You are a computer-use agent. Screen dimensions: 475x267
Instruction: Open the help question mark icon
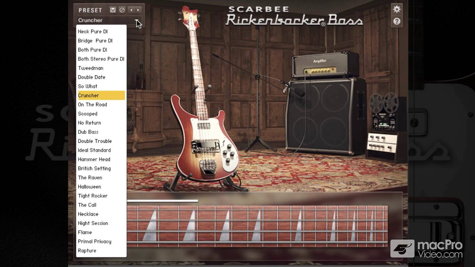[x=397, y=22]
